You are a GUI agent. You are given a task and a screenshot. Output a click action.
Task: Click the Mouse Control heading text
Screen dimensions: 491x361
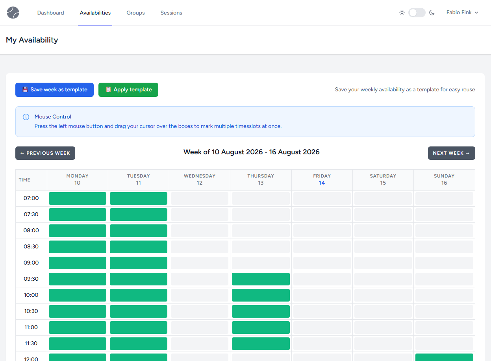coord(53,117)
